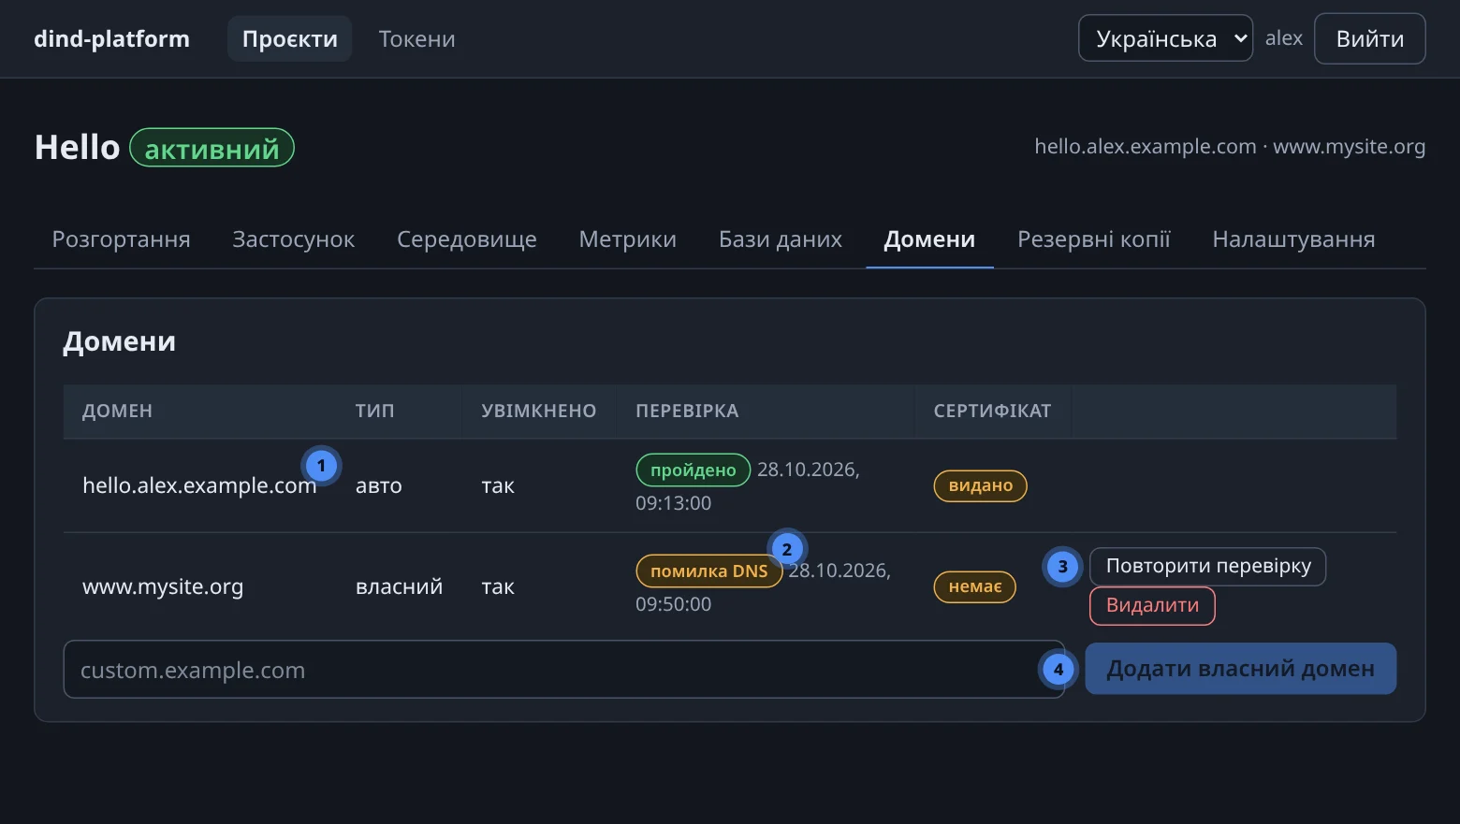Click the dind-platform logo link
The width and height of the screenshot is (1460, 824).
(111, 38)
